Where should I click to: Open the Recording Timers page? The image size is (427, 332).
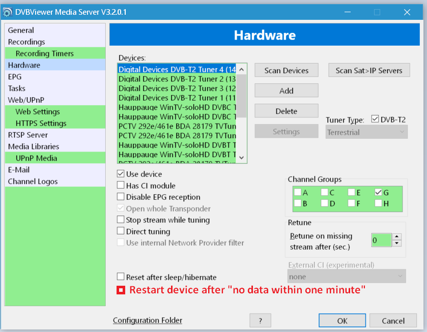point(44,53)
